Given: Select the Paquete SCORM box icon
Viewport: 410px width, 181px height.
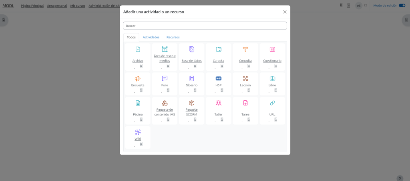Looking at the screenshot, I should coord(191,103).
